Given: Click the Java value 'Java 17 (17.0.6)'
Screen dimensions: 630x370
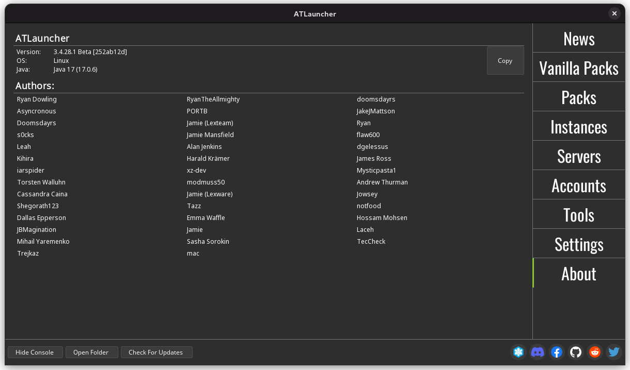Looking at the screenshot, I should point(75,70).
